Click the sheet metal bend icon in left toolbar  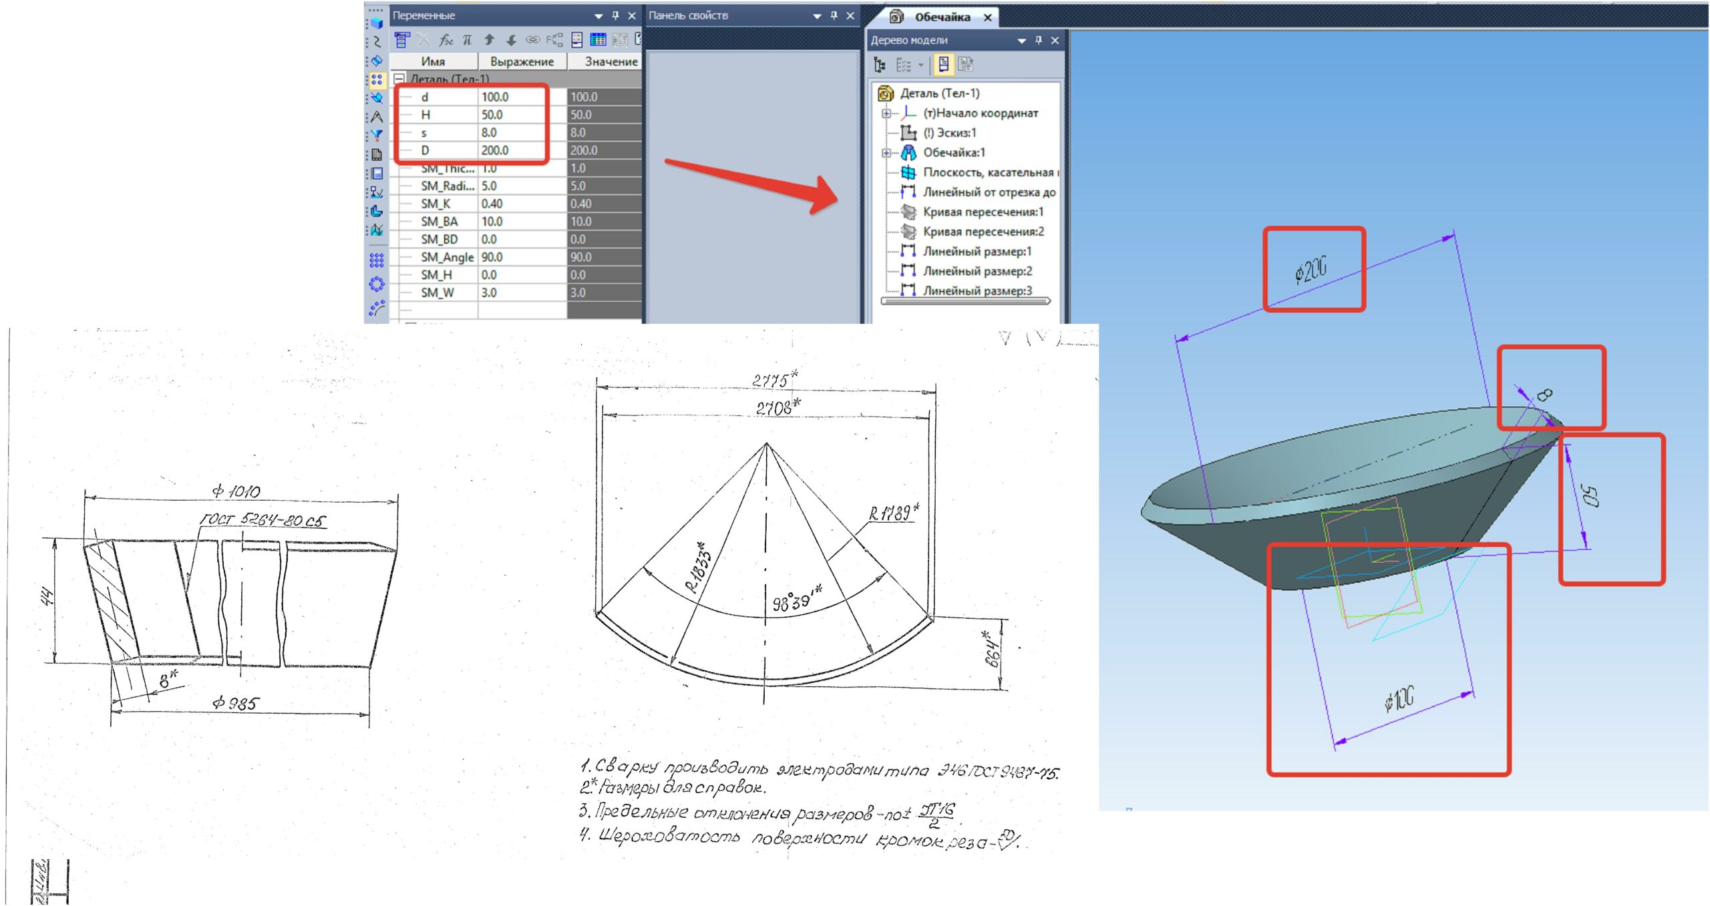click(377, 211)
